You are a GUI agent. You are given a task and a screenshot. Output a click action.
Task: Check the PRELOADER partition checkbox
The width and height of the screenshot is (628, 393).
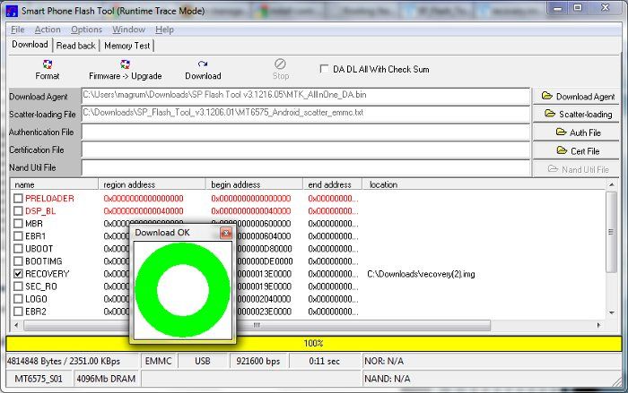coord(18,199)
